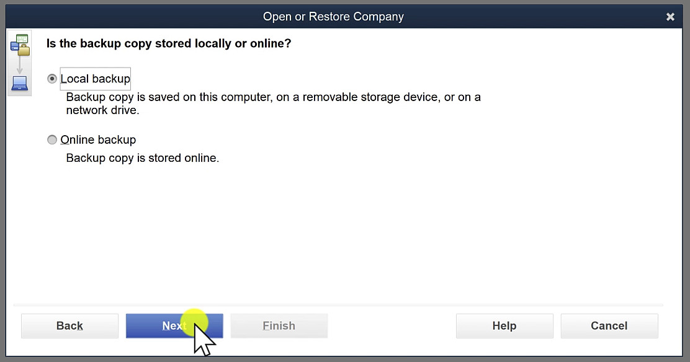
Task: Click the gold briefcase icon
Action: pyautogui.click(x=24, y=50)
